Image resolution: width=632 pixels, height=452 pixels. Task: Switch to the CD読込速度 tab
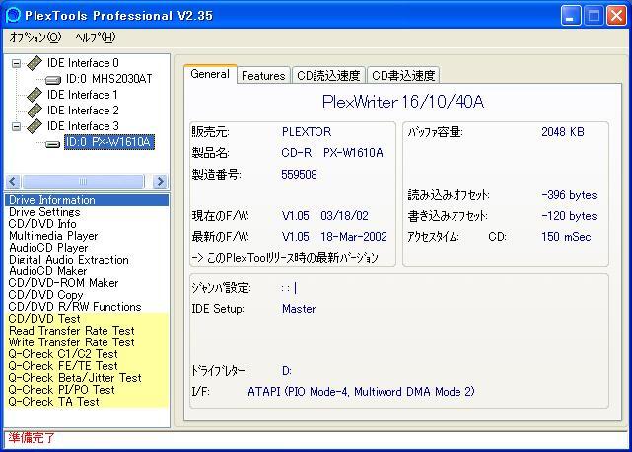(329, 75)
